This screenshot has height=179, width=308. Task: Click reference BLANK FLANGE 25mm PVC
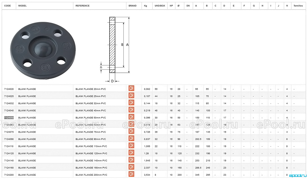pos(91,96)
